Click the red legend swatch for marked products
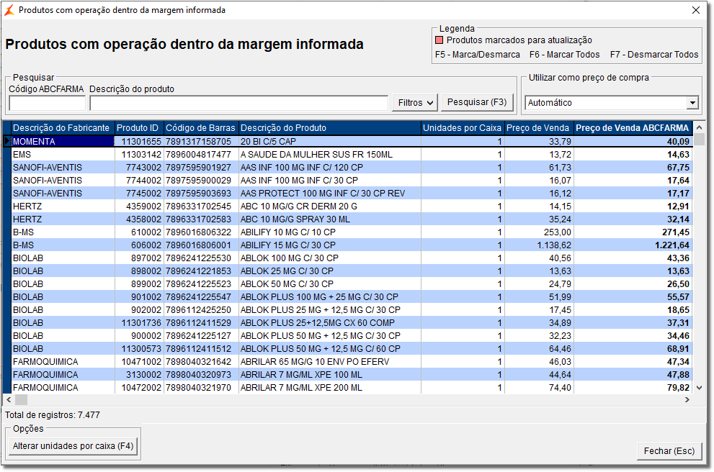The image size is (714, 472). click(439, 40)
